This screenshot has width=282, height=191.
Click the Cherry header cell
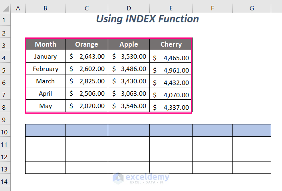tap(171, 44)
